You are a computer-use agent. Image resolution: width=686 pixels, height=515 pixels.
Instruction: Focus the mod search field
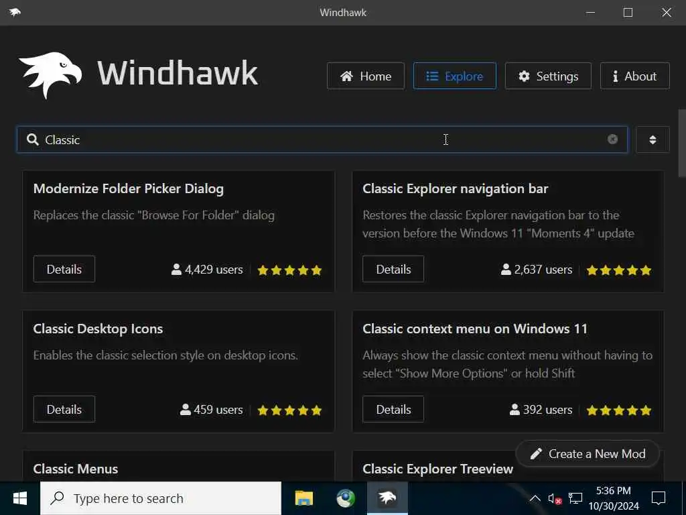pyautogui.click(x=322, y=139)
